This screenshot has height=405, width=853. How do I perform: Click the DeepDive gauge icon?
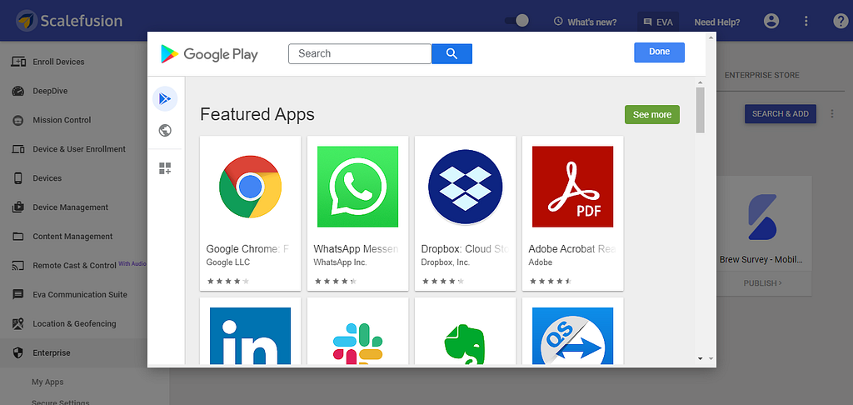(18, 91)
